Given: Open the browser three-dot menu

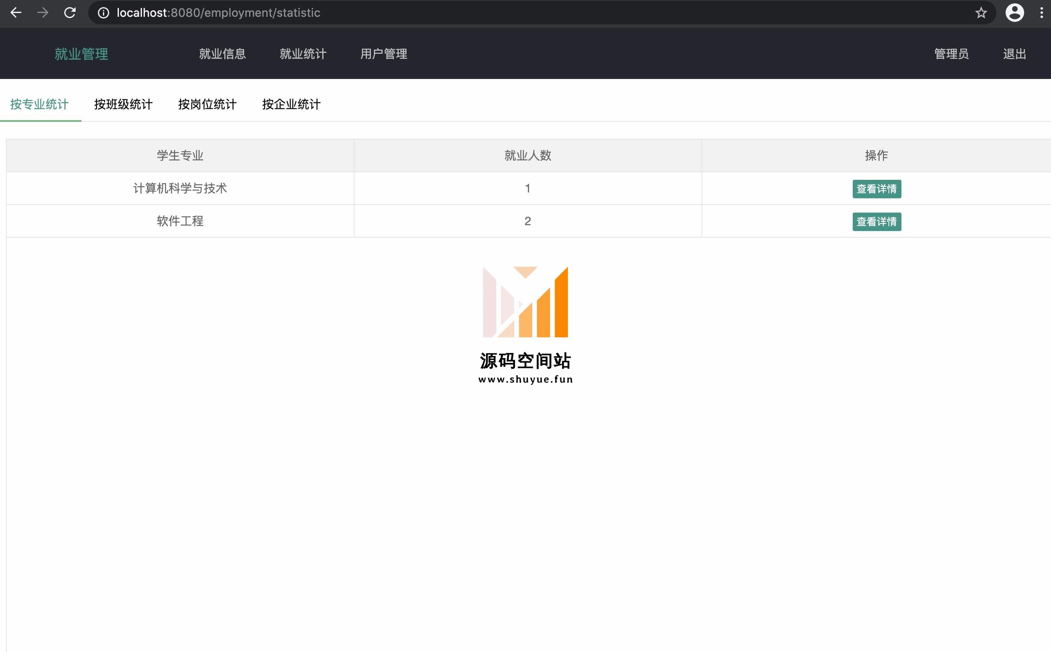Looking at the screenshot, I should (1041, 13).
